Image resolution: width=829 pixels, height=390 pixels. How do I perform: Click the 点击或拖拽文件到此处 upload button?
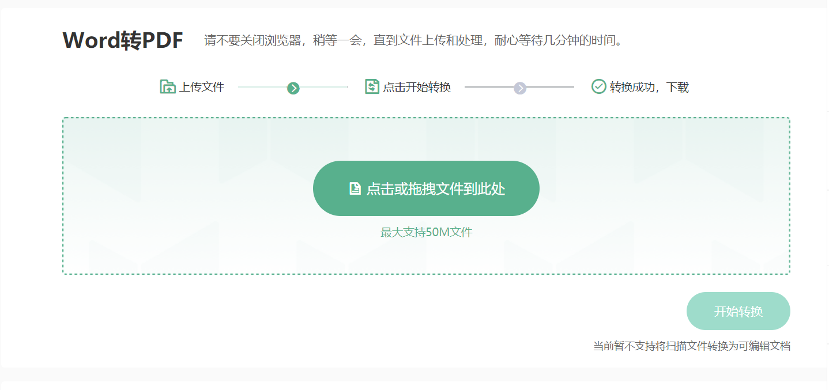point(426,188)
